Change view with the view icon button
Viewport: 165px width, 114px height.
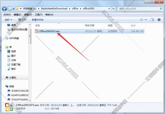[x=142, y=20]
